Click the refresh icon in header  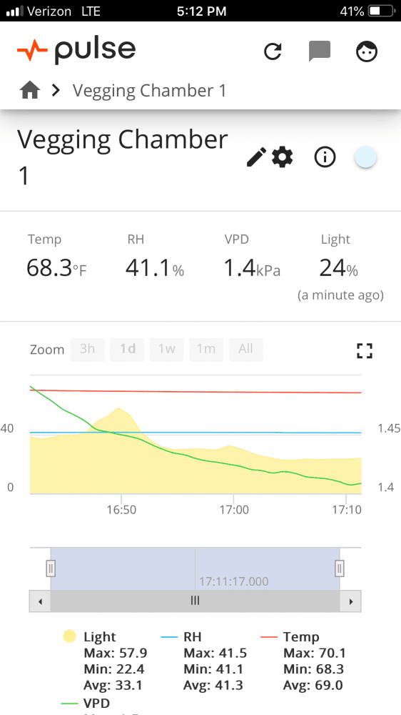click(x=273, y=51)
